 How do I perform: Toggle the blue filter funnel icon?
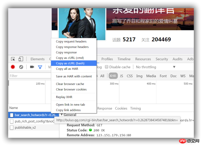pyautogui.click(x=40, y=67)
